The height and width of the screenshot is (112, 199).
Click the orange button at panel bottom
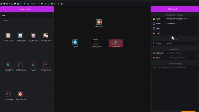click(x=188, y=111)
